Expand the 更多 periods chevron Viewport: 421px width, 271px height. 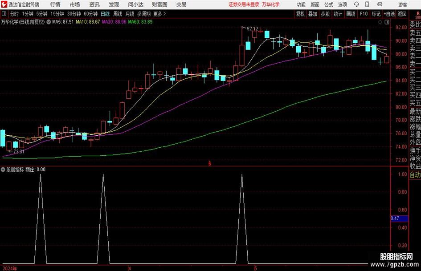pyautogui.click(x=159, y=14)
